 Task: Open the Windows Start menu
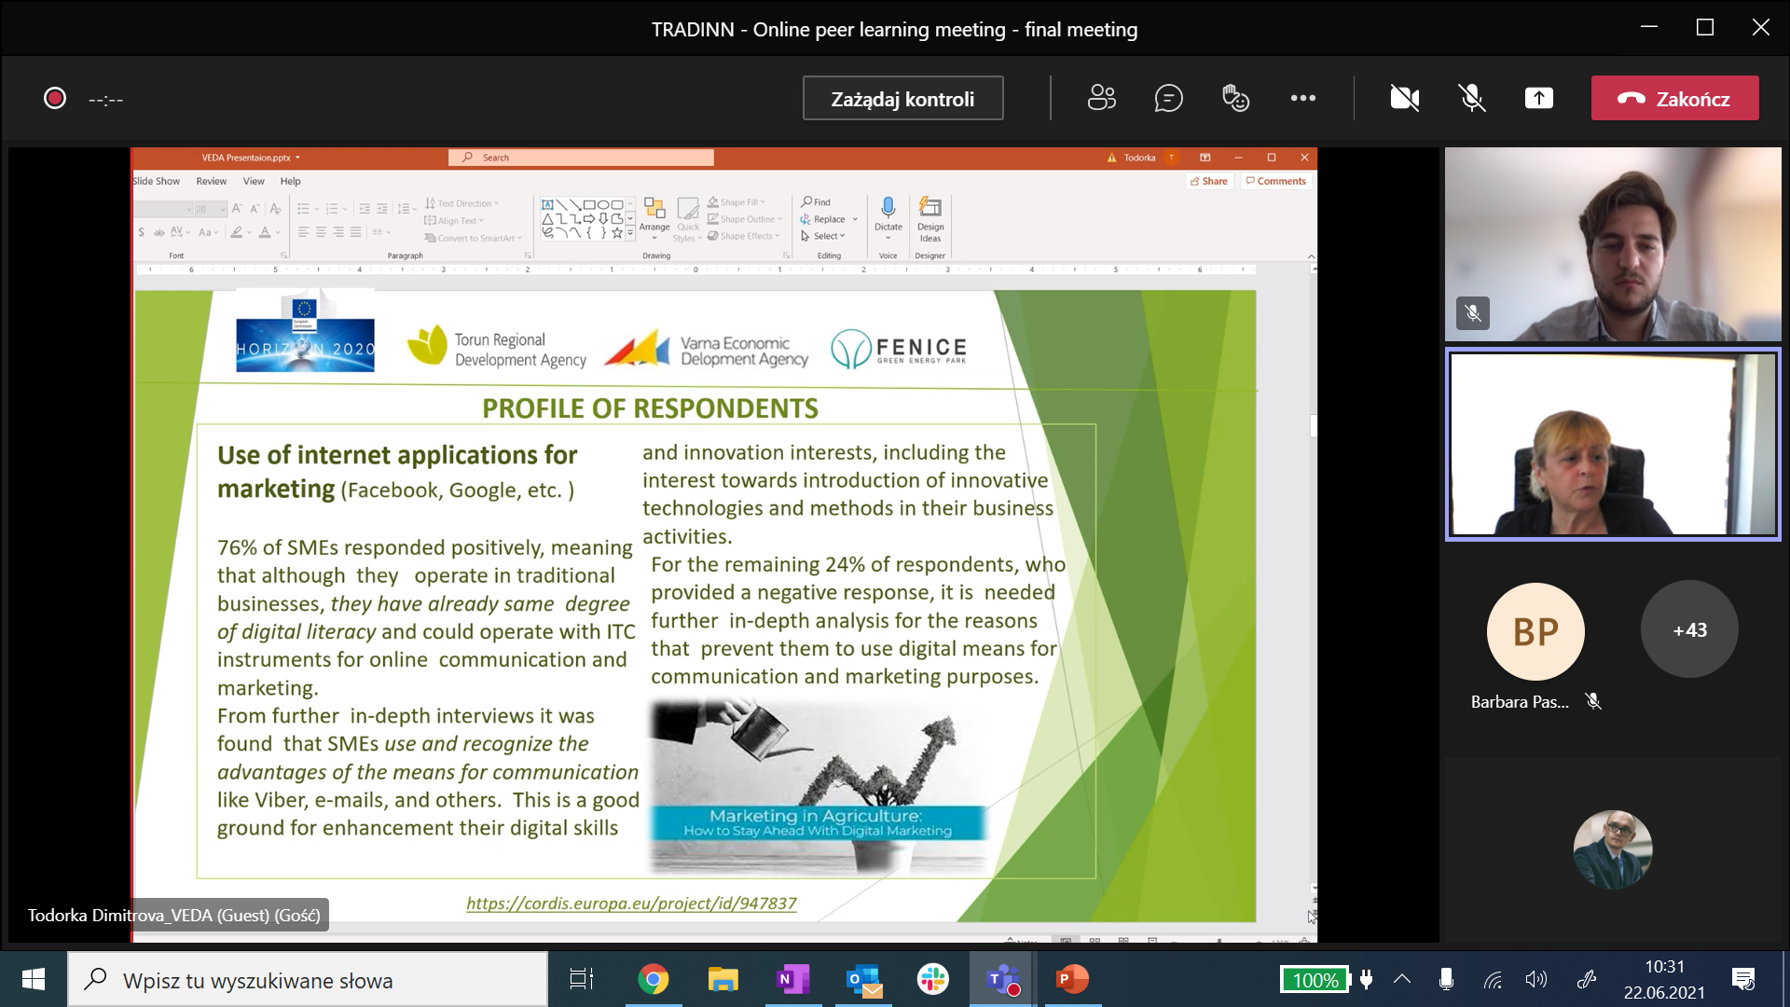click(34, 979)
